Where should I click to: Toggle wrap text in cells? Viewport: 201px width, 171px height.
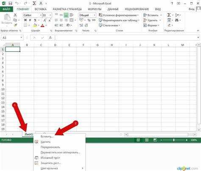click(72, 15)
